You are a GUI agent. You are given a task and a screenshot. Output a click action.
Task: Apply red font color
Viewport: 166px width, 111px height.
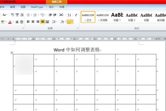tap(10, 22)
